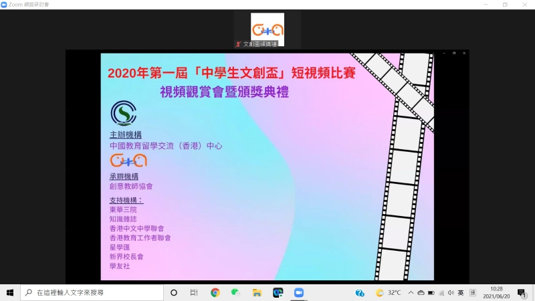Image resolution: width=535 pixels, height=301 pixels.
Task: Check the battery status tray icon
Action: pos(431,293)
